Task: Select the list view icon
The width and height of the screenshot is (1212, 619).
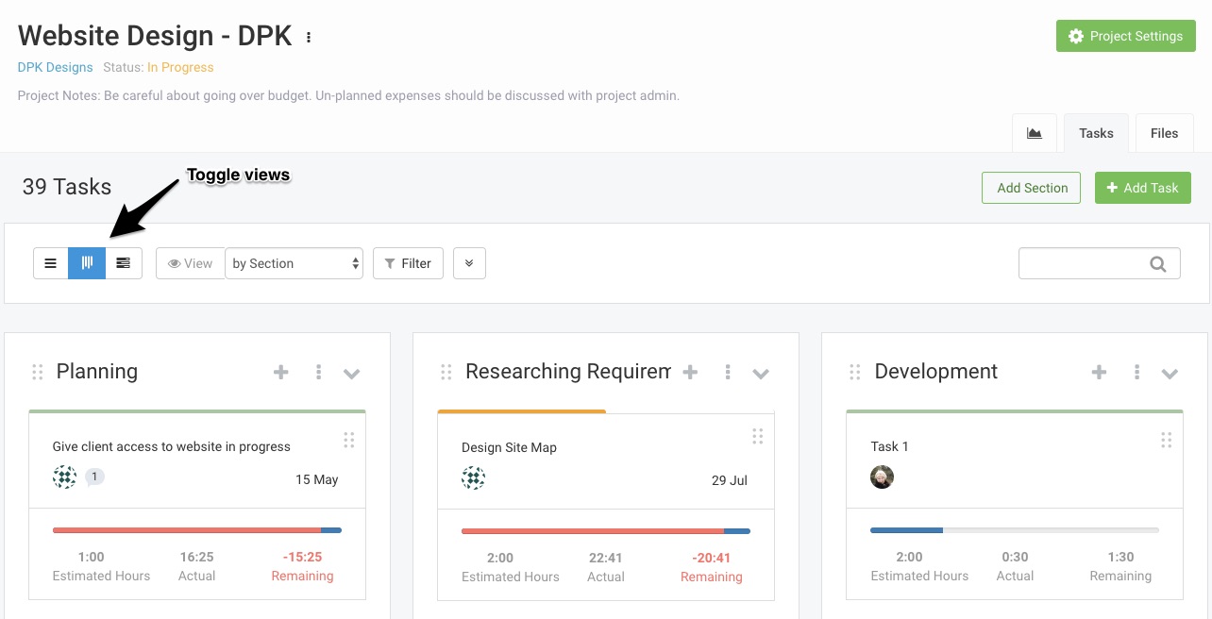Action: (50, 263)
